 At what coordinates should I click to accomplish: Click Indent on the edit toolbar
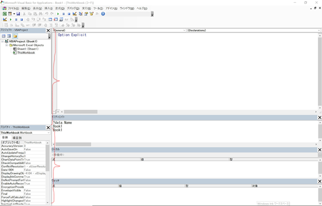pyautogui.click(x=34, y=25)
